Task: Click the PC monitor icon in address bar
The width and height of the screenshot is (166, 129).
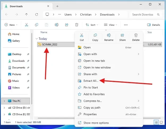Action: (47, 14)
